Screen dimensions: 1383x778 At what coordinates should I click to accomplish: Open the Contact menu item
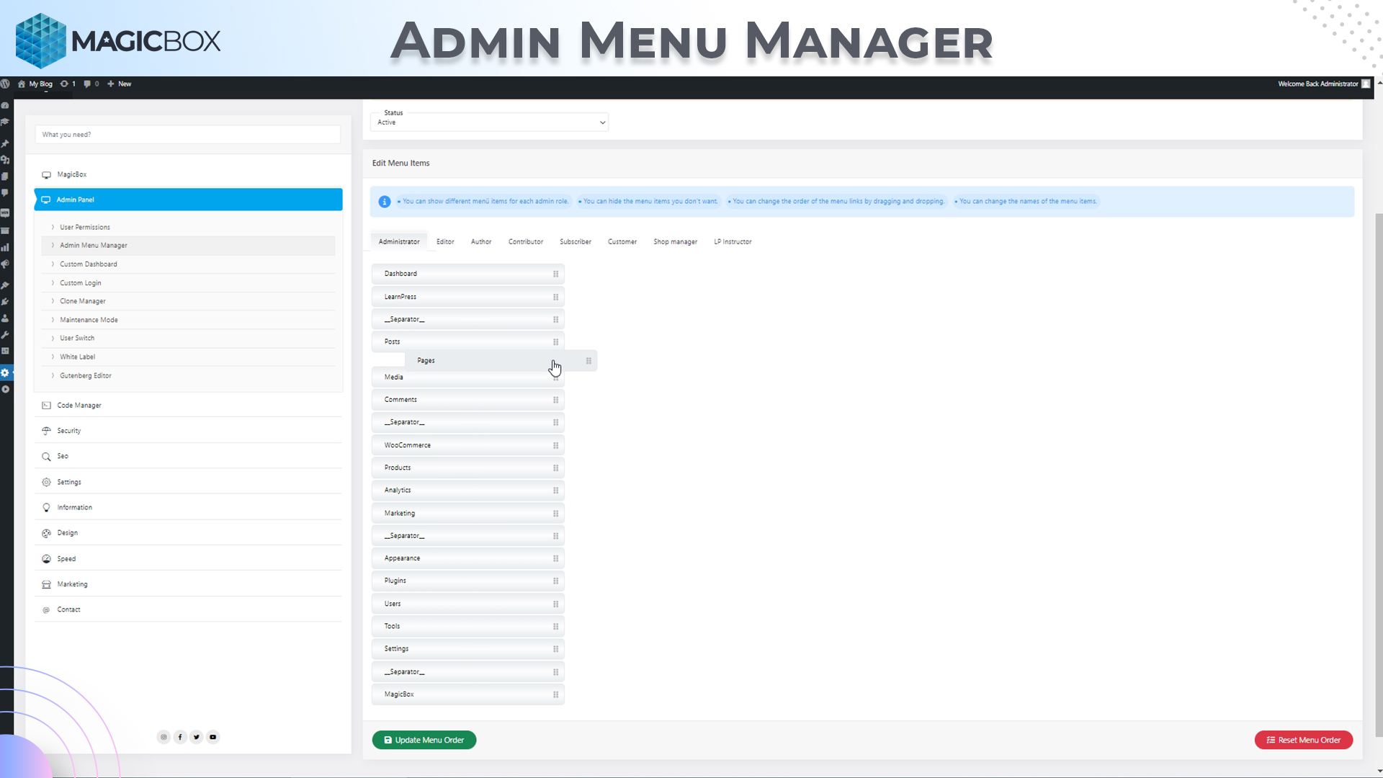[x=189, y=610]
